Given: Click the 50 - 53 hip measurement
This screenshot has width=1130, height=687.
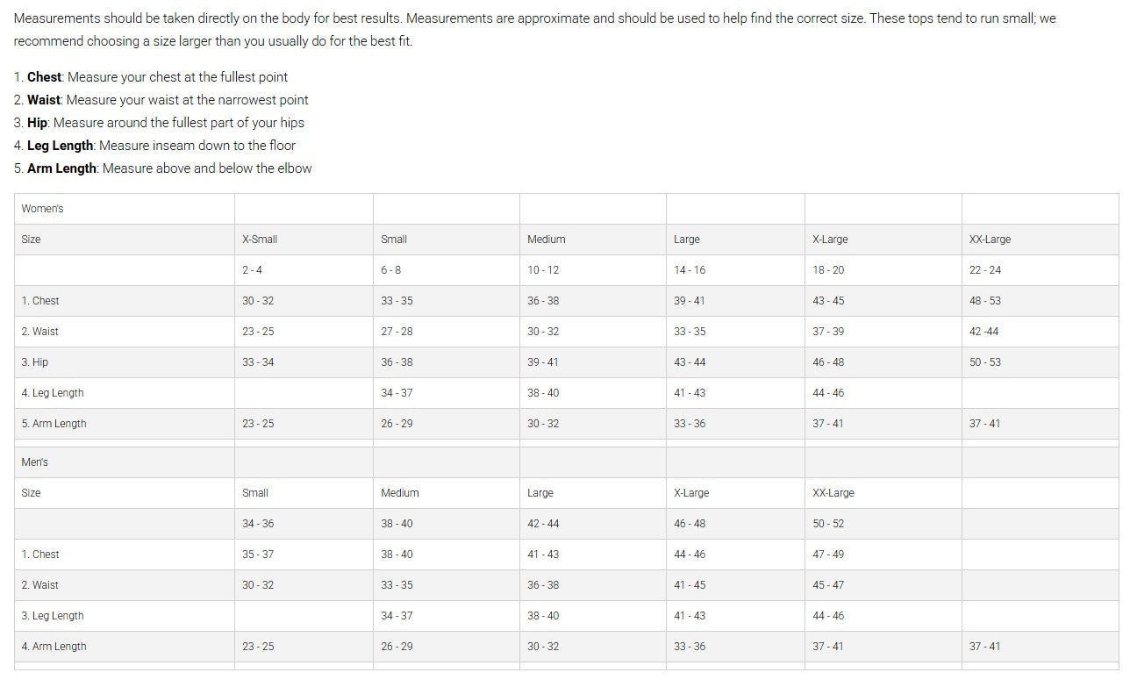Looking at the screenshot, I should 985,362.
